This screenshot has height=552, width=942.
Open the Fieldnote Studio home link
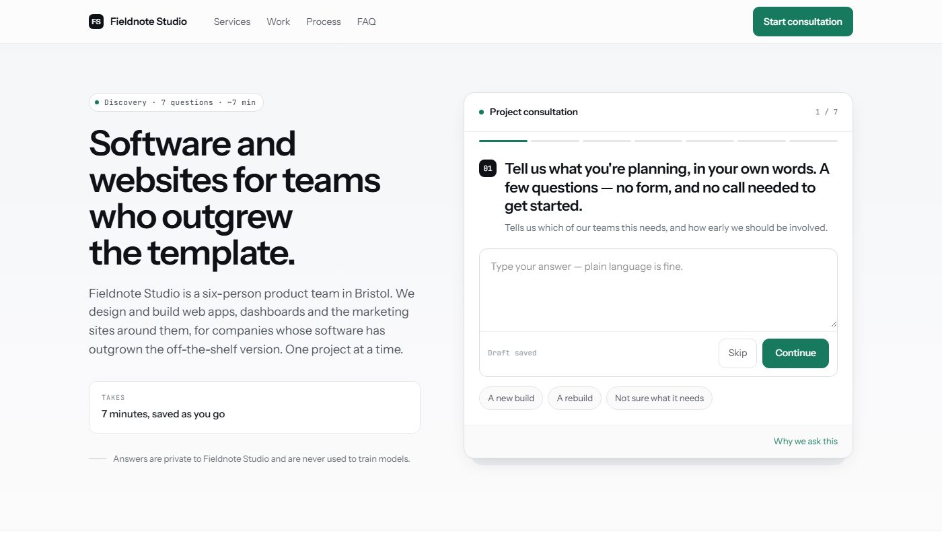tap(138, 22)
